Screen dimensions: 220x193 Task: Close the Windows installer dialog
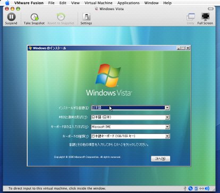click(x=188, y=48)
